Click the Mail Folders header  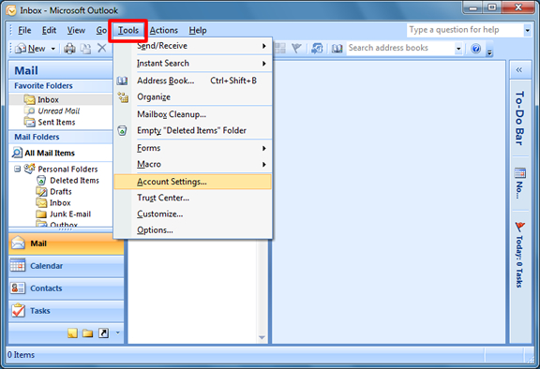pos(61,137)
